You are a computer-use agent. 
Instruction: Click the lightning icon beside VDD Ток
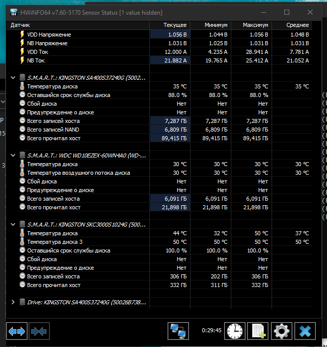22,52
